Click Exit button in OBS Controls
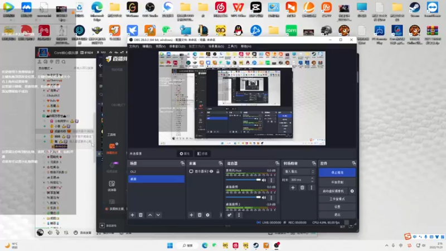446x251 pixels. 337,215
